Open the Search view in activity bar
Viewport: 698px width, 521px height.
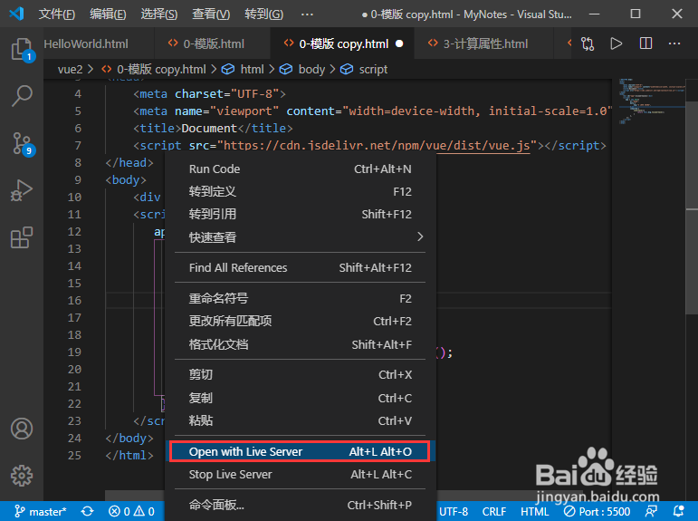click(x=22, y=95)
